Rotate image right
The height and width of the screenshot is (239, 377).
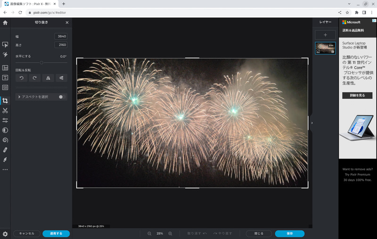[34, 78]
